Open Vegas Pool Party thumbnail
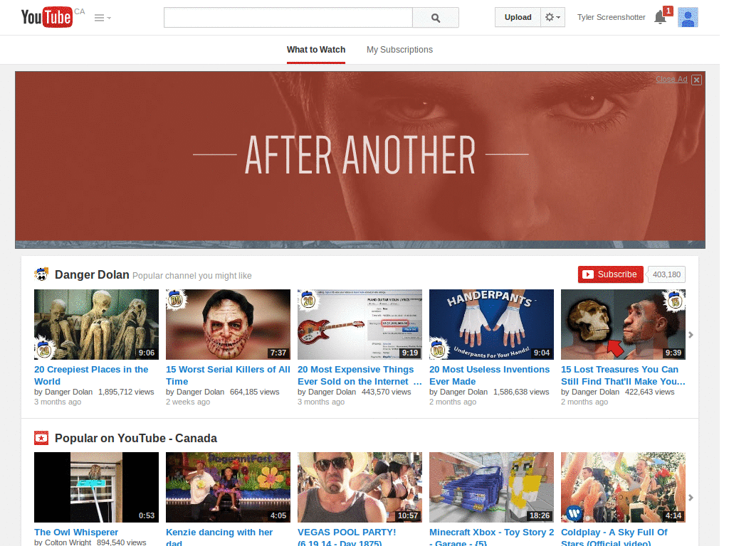This screenshot has height=546, width=729. pyautogui.click(x=360, y=488)
